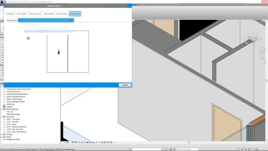Expand Prospetti (Building Elevation) node

coord(4,94)
